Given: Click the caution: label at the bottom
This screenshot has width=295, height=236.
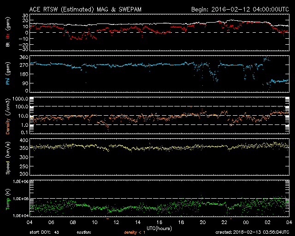Looking at the screenshot, I should click(95, 232).
